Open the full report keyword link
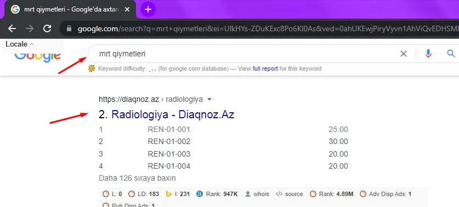This screenshot has width=459, height=207. [x=265, y=68]
